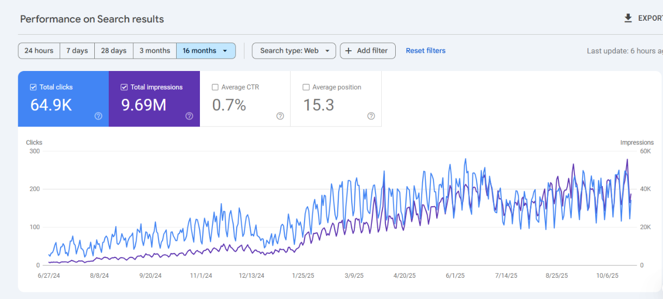Click the 6/1/25 date on chart axis
Screen dimensions: 663x299
tap(456, 276)
